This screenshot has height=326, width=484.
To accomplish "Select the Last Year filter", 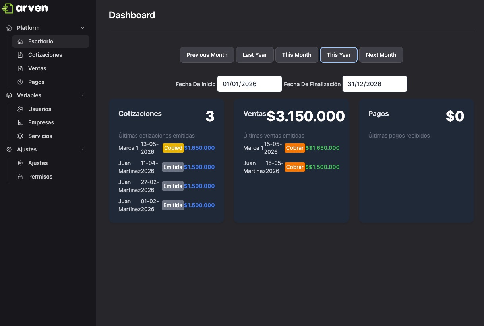I will 255,55.
